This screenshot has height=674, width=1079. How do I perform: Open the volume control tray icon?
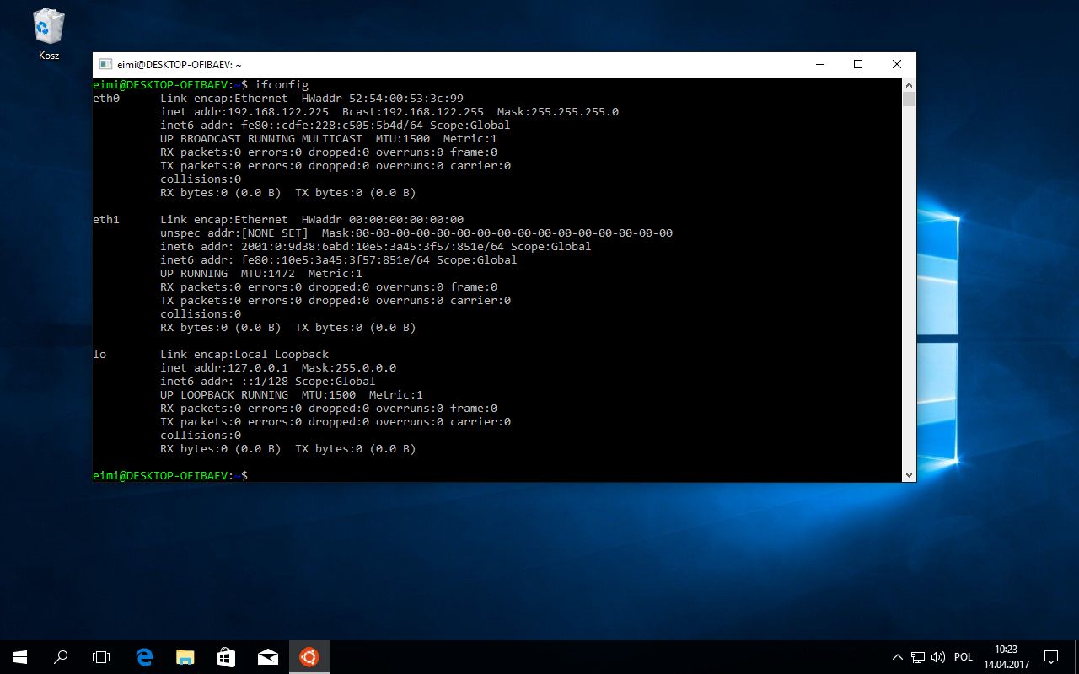(x=938, y=657)
